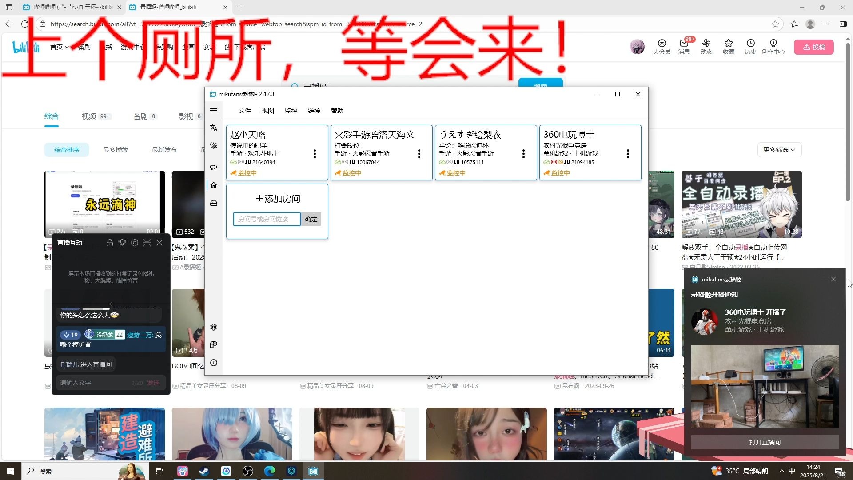This screenshot has height=480, width=853.
Task: Open the stream preview thumbnail in the notification
Action: [x=765, y=386]
